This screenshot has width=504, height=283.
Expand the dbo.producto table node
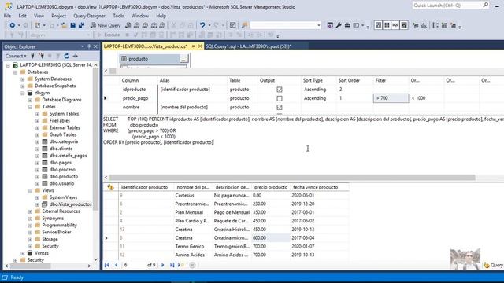tap(38, 176)
